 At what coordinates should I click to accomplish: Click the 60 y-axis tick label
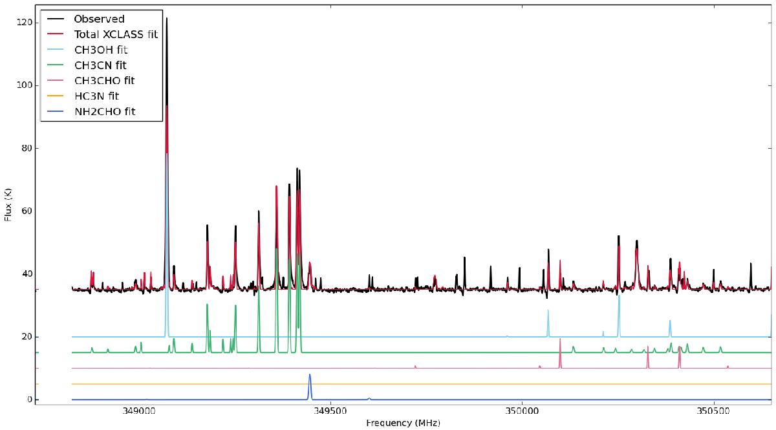(x=26, y=211)
